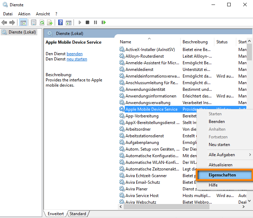Select the Anmeldeinformationsverwa... service row
Viewport: 253px width, 218px height.
click(183, 76)
